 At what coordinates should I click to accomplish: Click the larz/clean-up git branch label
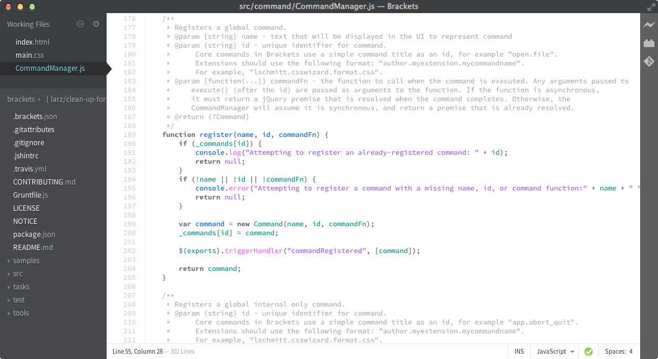(76, 99)
